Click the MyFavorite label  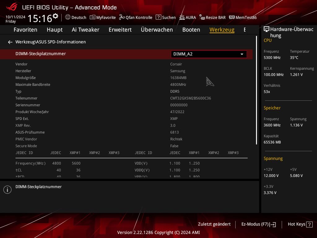click(106, 17)
